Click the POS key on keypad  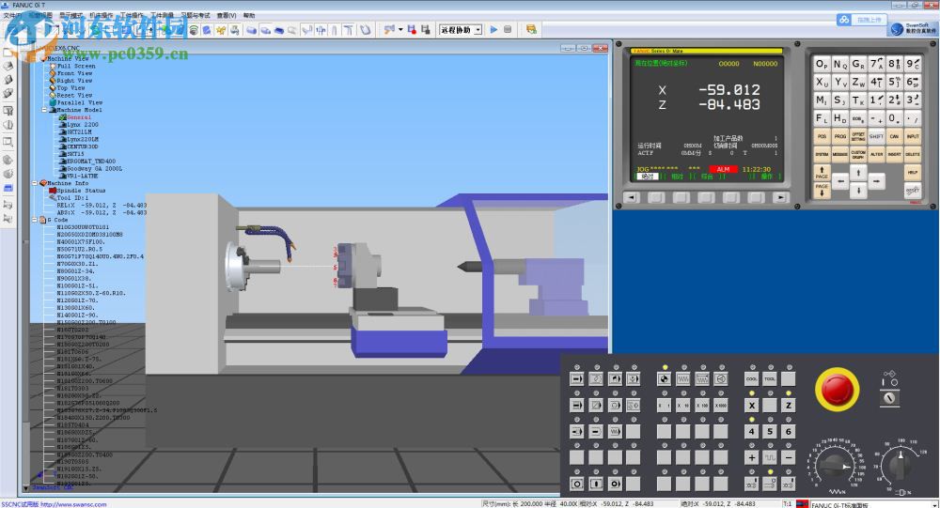[x=822, y=136]
